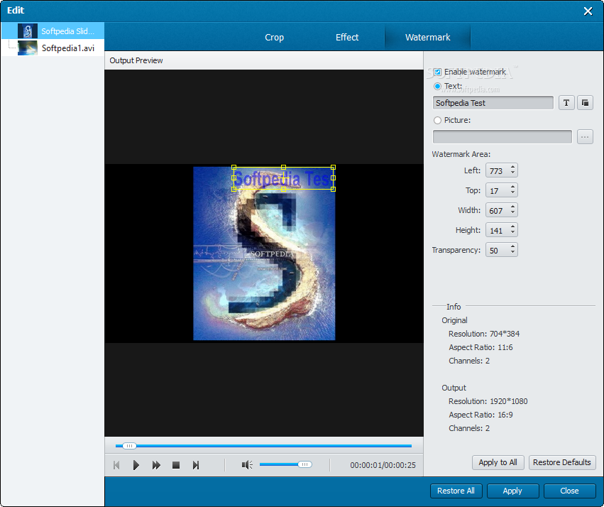This screenshot has height=507, width=604.
Task: Switch to the Effect tab
Action: [x=347, y=38]
